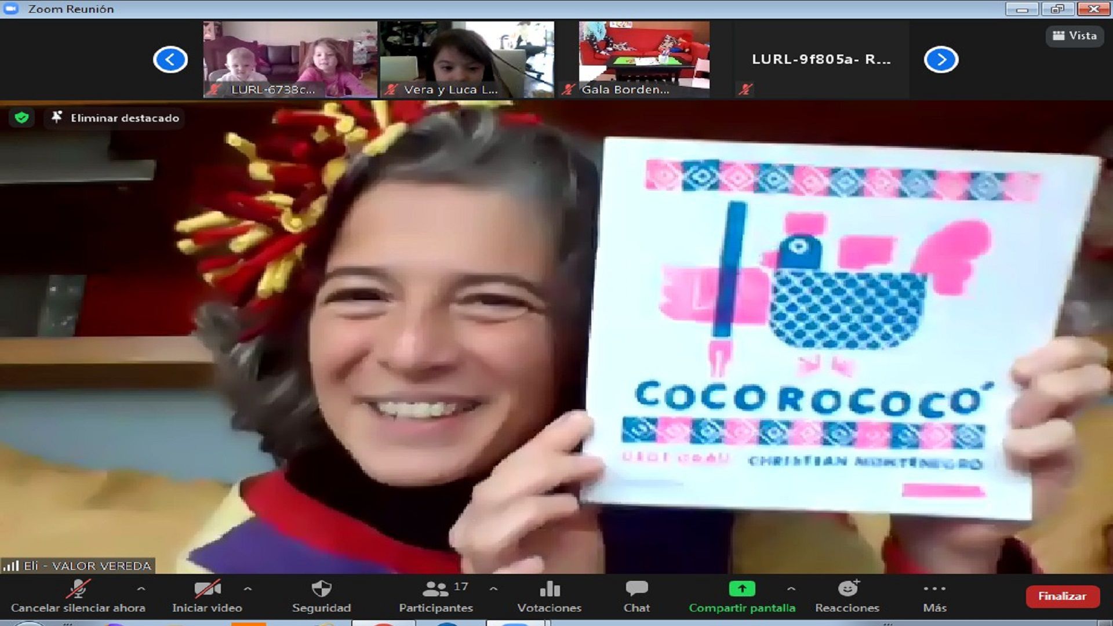Click the participant count 17

click(x=461, y=587)
